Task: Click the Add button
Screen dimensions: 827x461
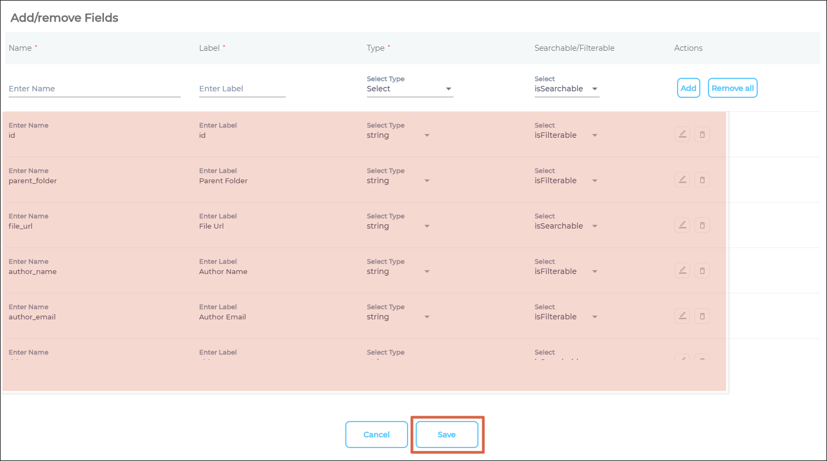Action: 688,88
